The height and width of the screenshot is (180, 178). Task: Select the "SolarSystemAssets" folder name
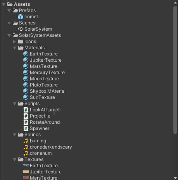coord(40,35)
